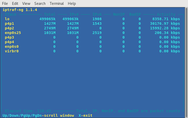The height and width of the screenshot is (118, 188).
Task: Select the enp6s0 interface name
Action: coord(12,46)
